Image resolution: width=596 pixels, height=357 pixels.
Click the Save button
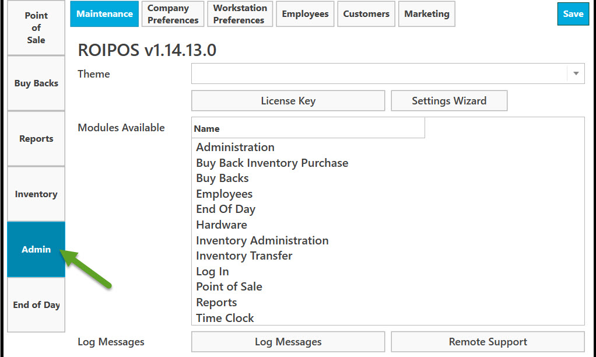tap(573, 14)
